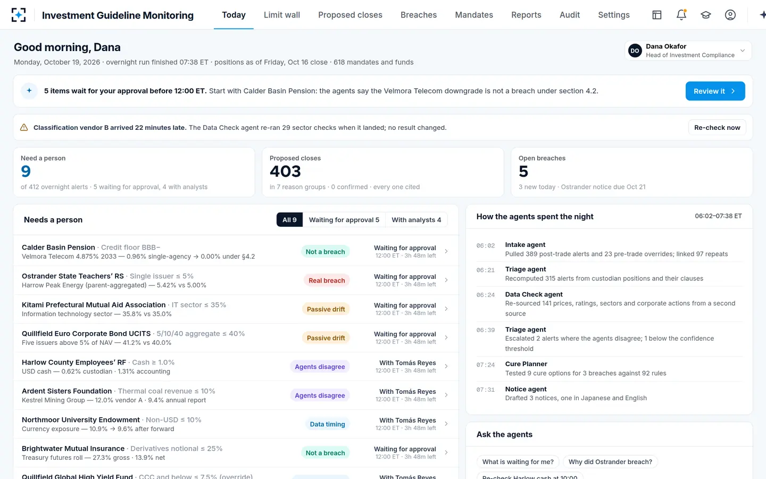Open the Open breaches summary card
The width and height of the screenshot is (766, 479).
click(x=632, y=172)
